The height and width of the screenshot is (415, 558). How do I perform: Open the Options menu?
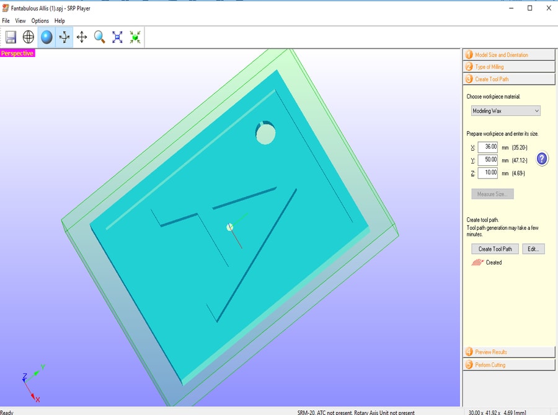[40, 20]
